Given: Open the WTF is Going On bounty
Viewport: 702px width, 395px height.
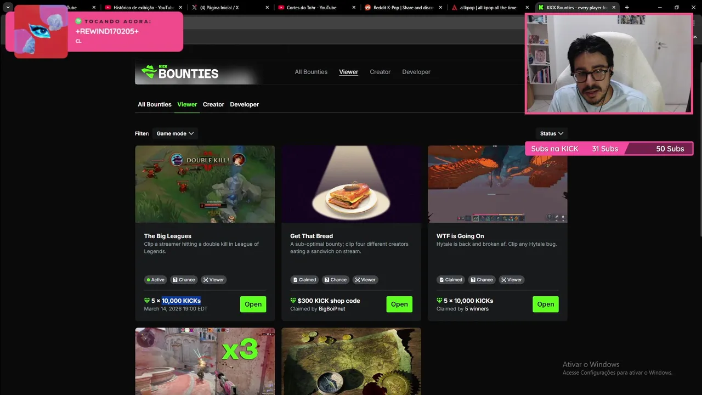Looking at the screenshot, I should 546,304.
